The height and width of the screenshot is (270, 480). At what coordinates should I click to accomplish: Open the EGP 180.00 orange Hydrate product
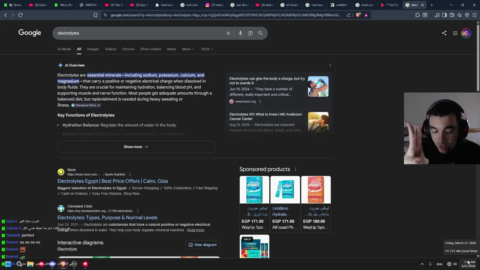pos(316,204)
